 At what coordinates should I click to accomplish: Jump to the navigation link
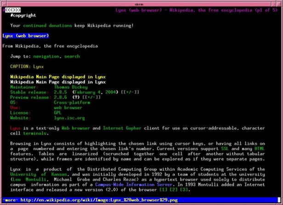pos(46,56)
